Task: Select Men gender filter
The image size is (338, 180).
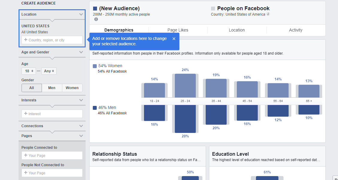Action: click(52, 88)
